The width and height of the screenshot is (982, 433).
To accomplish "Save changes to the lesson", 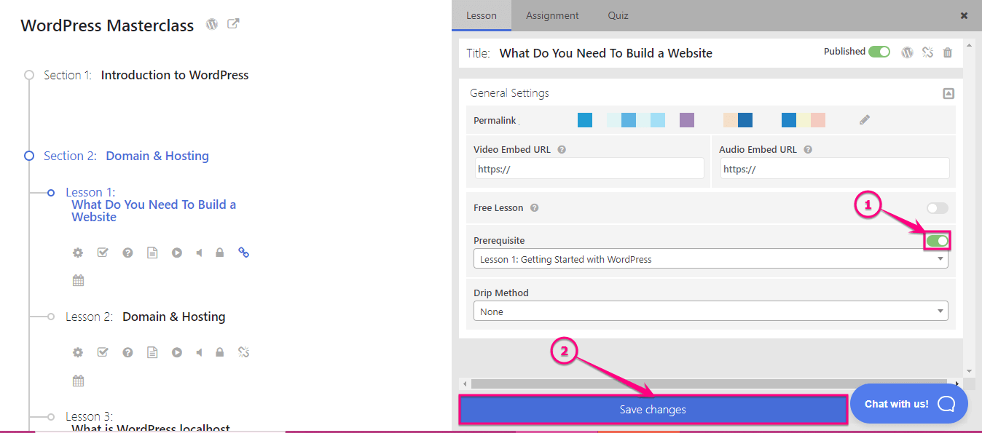I will (653, 410).
